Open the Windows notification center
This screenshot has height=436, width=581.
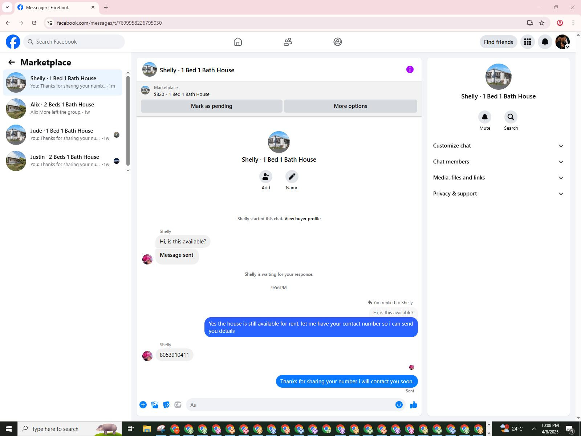[x=570, y=429]
